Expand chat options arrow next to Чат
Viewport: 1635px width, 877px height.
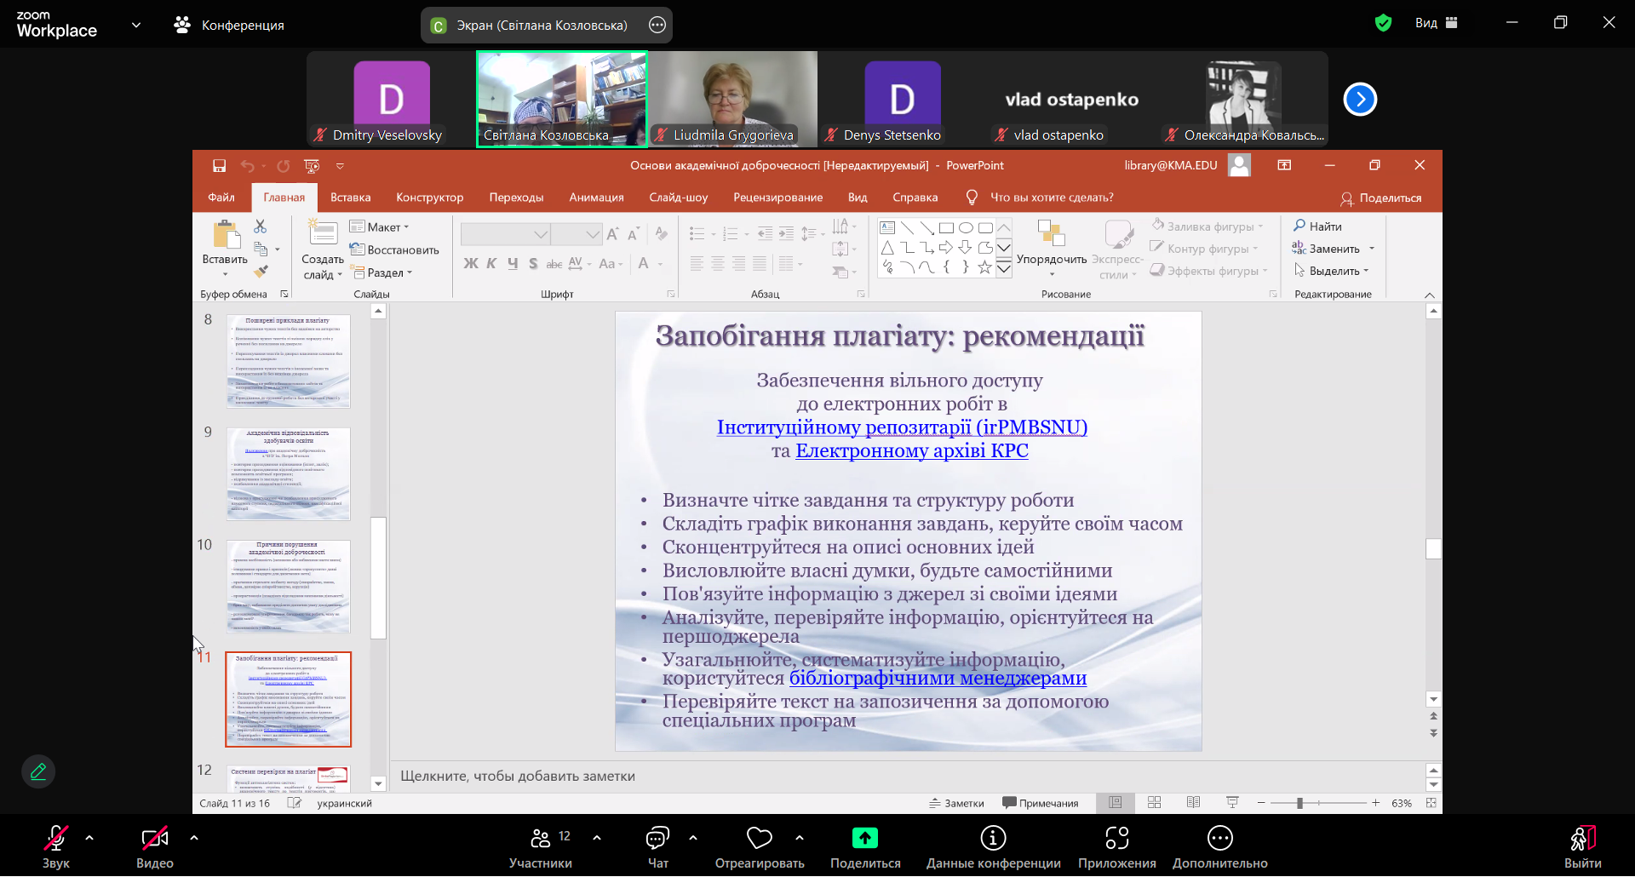(693, 838)
